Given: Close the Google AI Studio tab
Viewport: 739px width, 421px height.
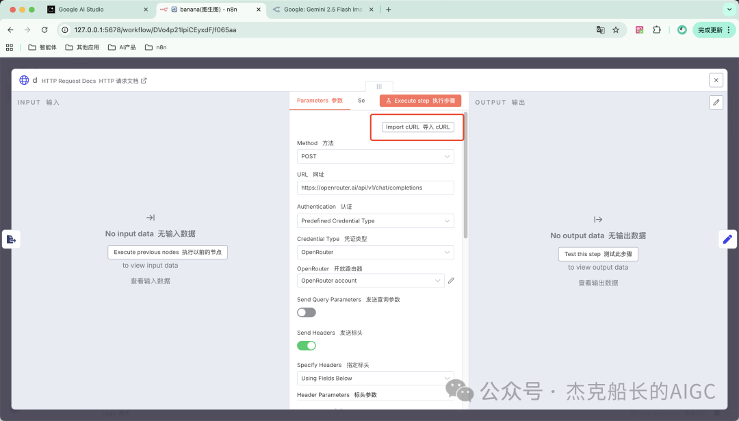Looking at the screenshot, I should tap(146, 10).
